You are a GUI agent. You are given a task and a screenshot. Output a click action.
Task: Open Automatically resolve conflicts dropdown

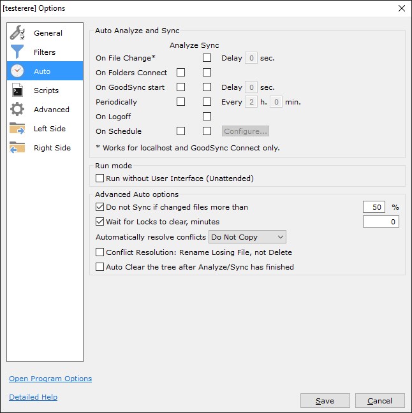point(247,237)
